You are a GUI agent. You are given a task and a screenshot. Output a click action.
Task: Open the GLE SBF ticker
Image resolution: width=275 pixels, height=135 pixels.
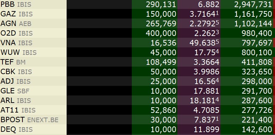(15, 91)
